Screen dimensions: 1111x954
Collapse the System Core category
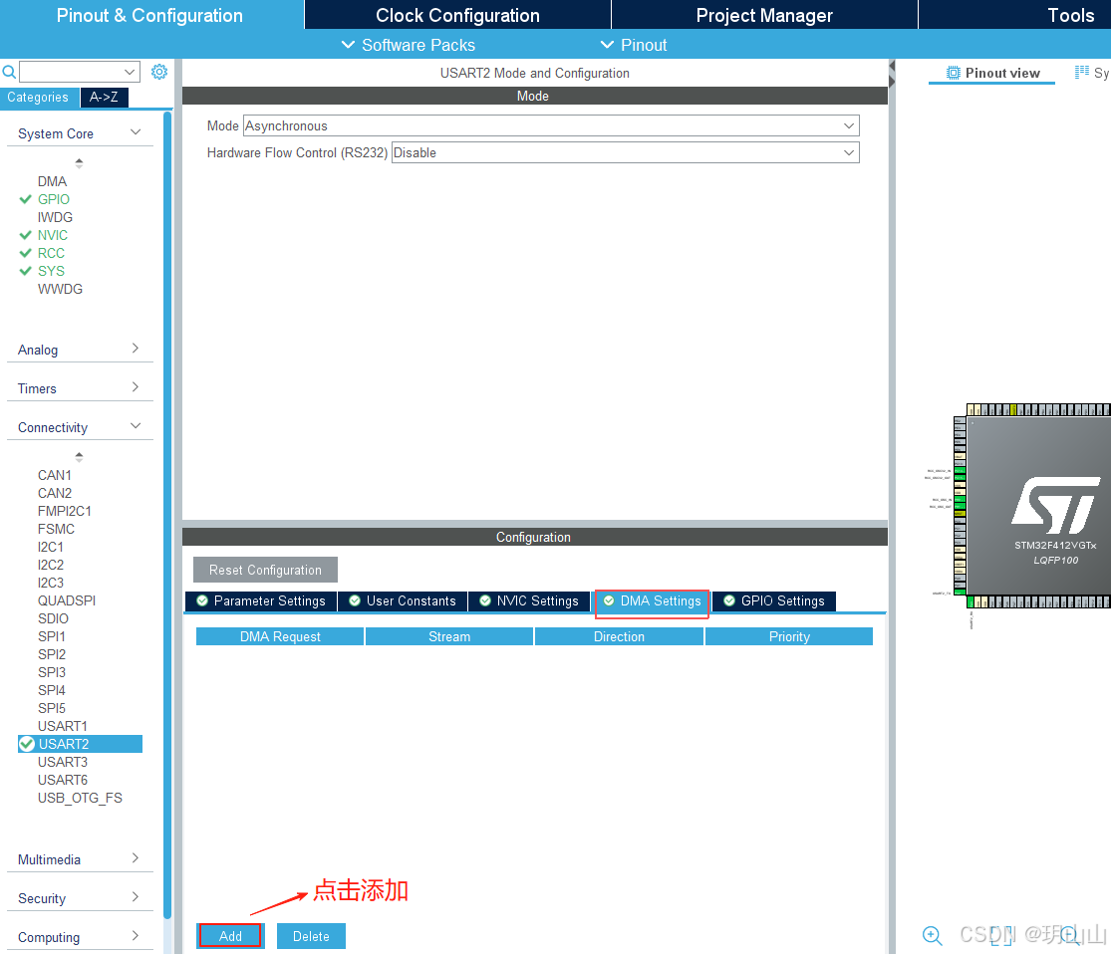point(136,132)
